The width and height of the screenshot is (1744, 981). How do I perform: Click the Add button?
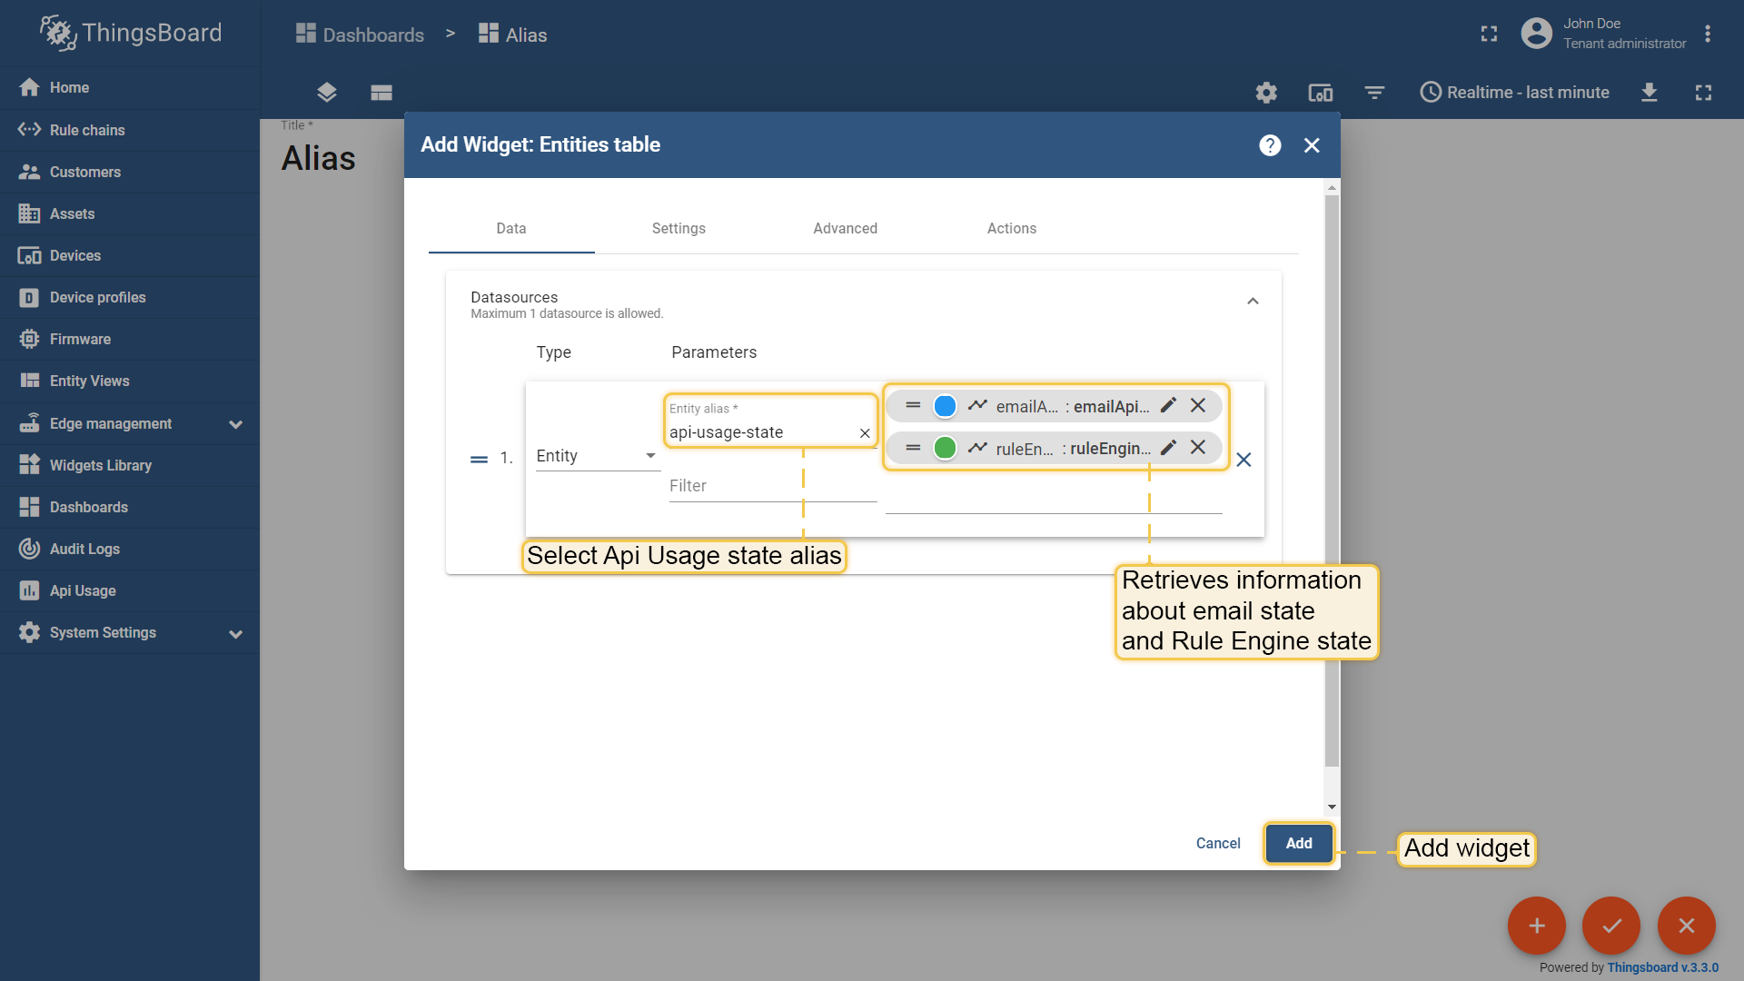pos(1299,844)
